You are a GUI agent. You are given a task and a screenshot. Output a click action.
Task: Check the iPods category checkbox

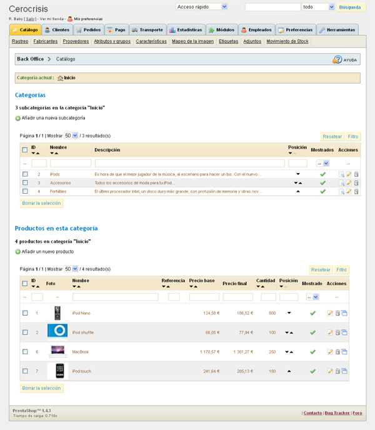[25, 174]
